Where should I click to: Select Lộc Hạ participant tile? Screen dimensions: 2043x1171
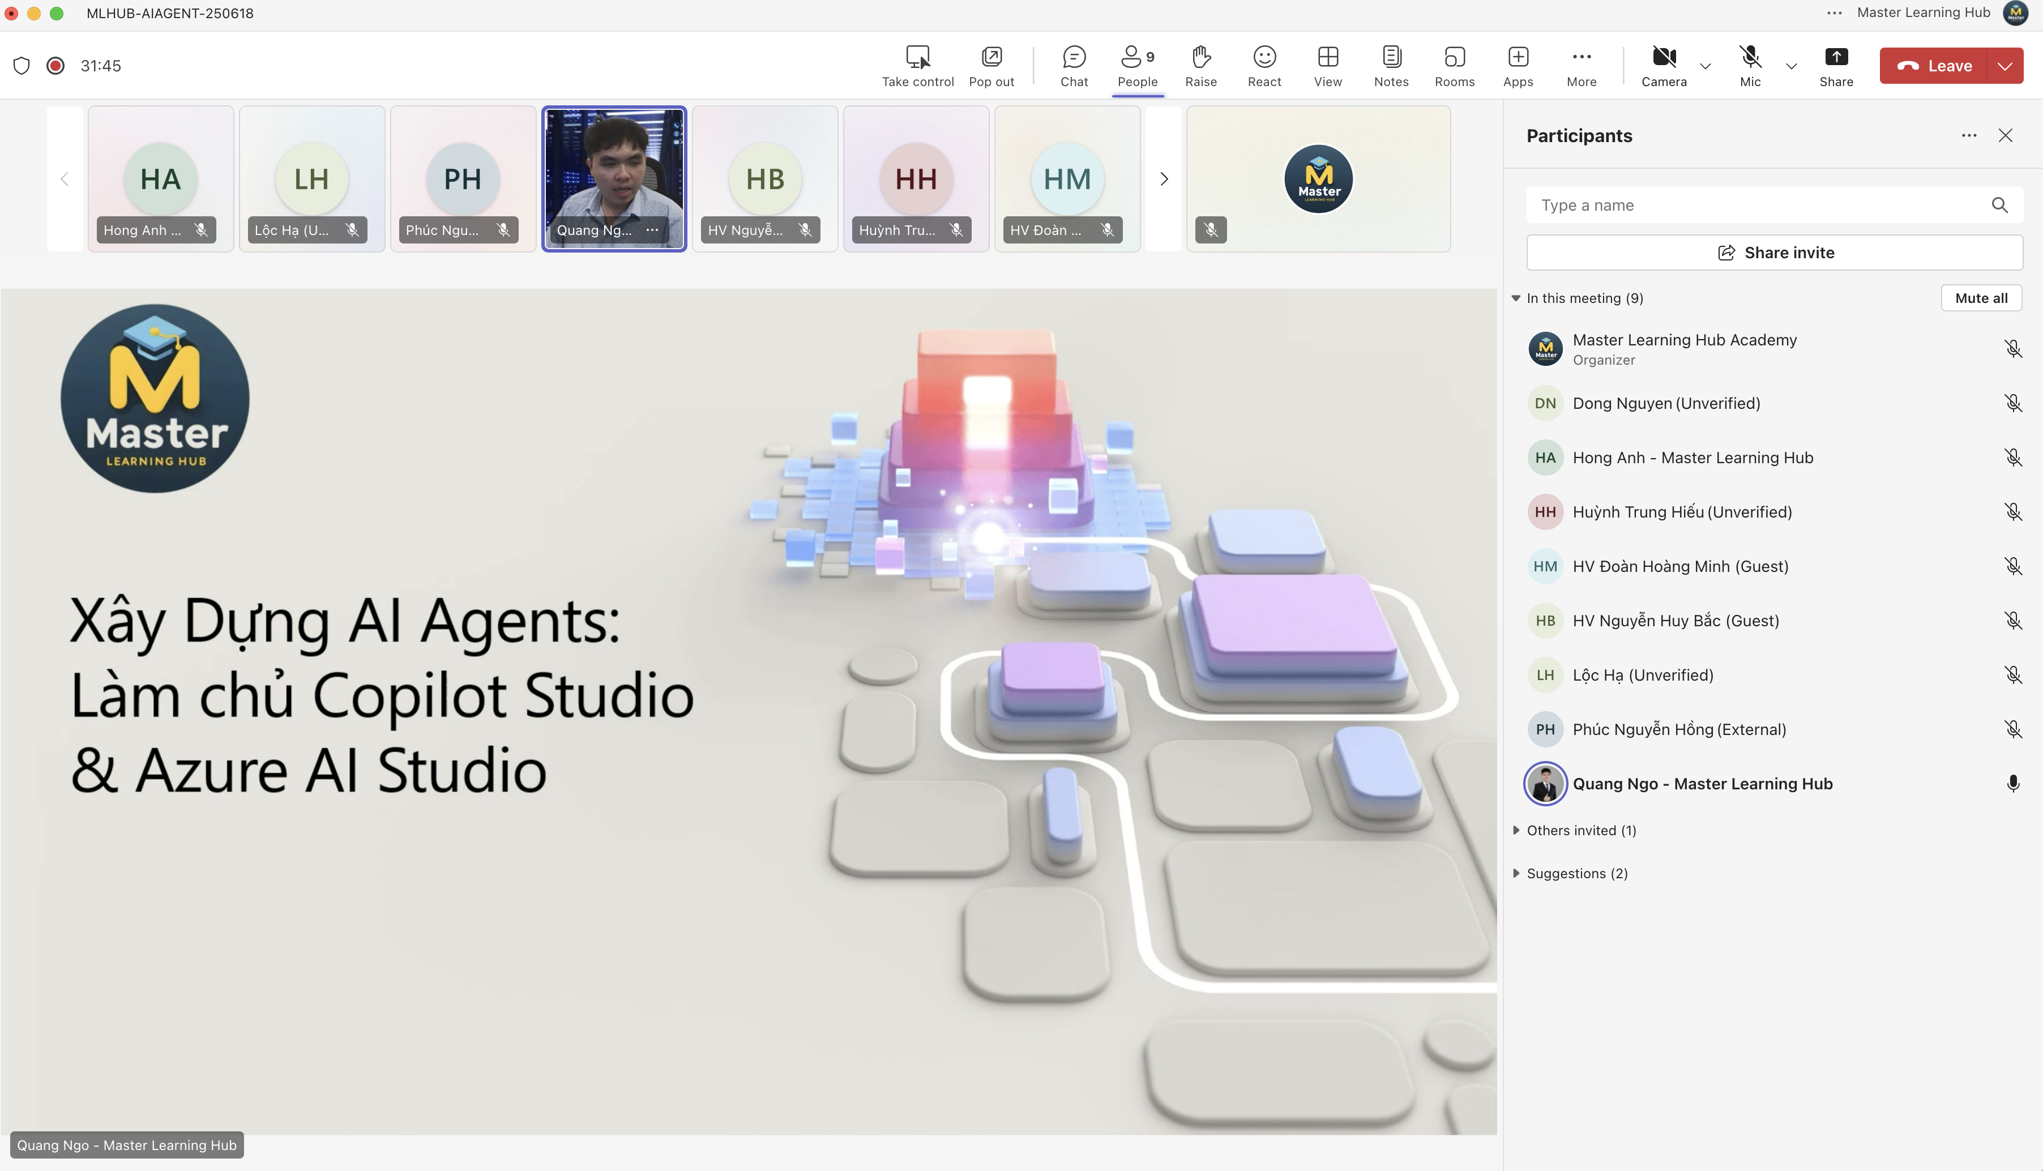click(312, 178)
